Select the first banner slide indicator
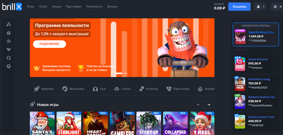 pyautogui.click(x=119, y=73)
